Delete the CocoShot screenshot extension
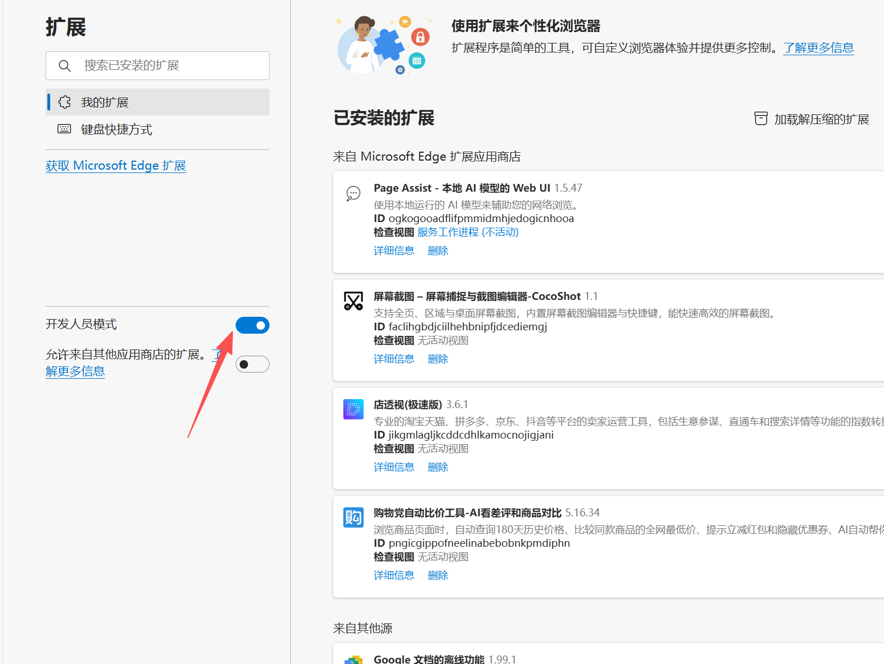This screenshot has width=884, height=664. 437,359
